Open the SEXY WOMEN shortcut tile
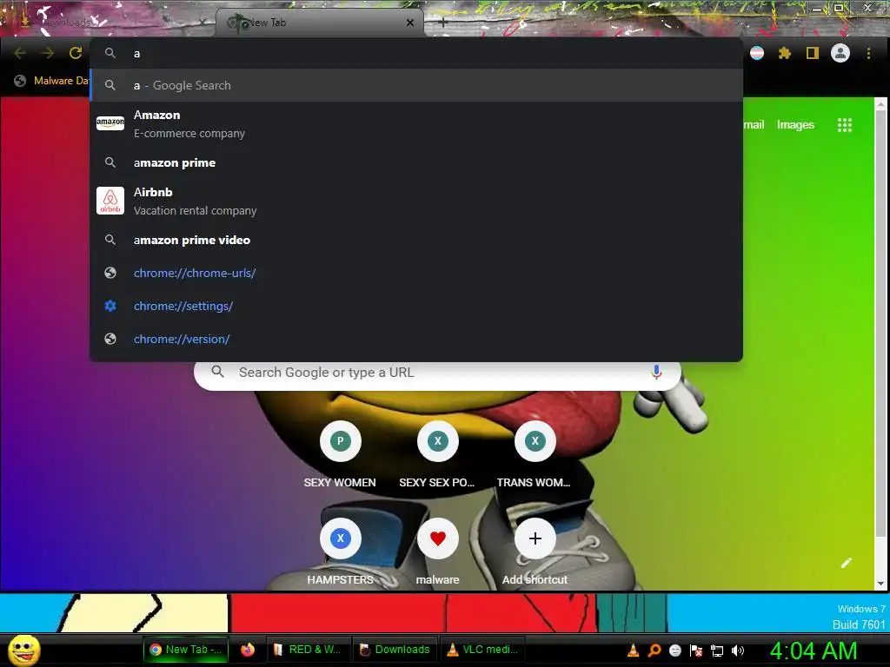The width and height of the screenshot is (890, 667). click(x=340, y=455)
